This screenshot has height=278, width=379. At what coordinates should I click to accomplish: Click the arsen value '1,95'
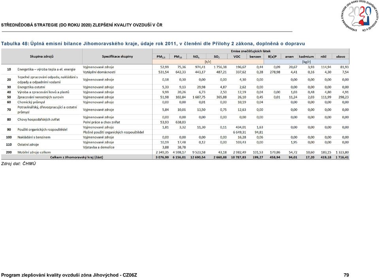click(294, 142)
